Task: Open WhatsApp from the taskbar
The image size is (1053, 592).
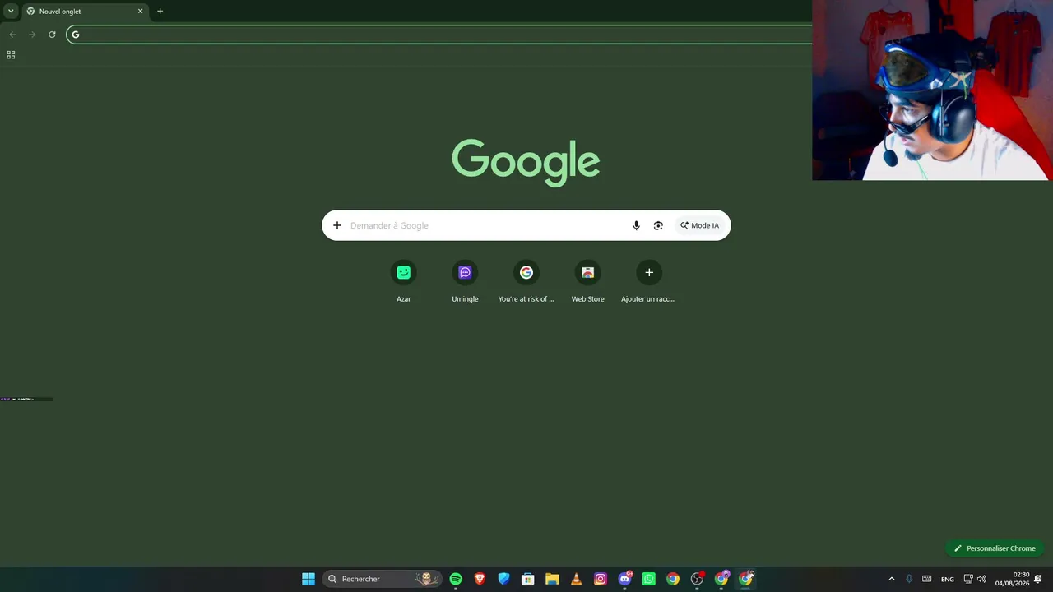Action: pyautogui.click(x=648, y=579)
